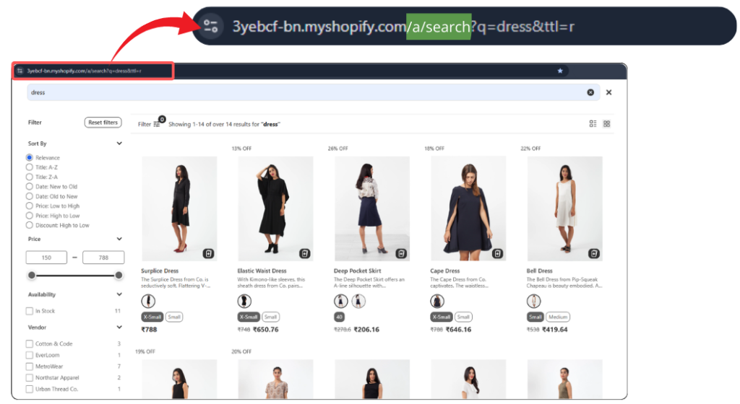The width and height of the screenshot is (740, 404).
Task: Choose first color swatch of Deep Pocket Skirt
Action: 341,301
